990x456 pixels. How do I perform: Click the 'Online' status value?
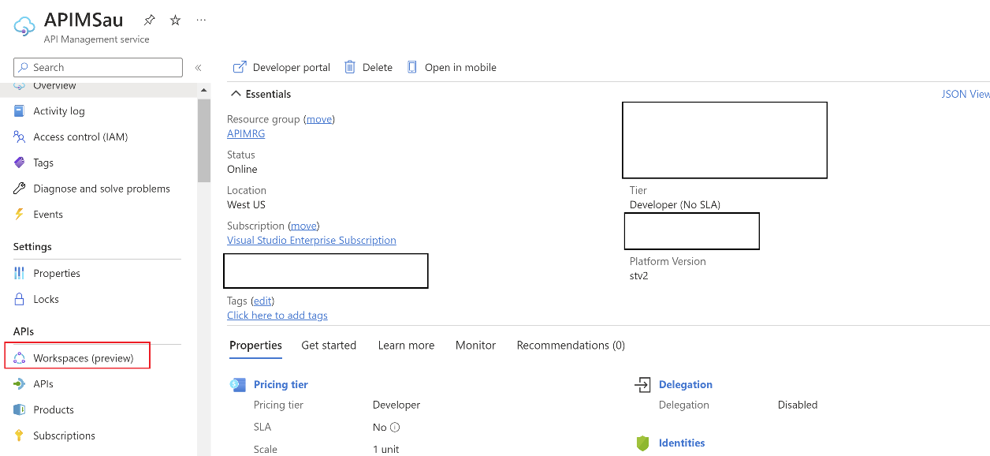242,169
